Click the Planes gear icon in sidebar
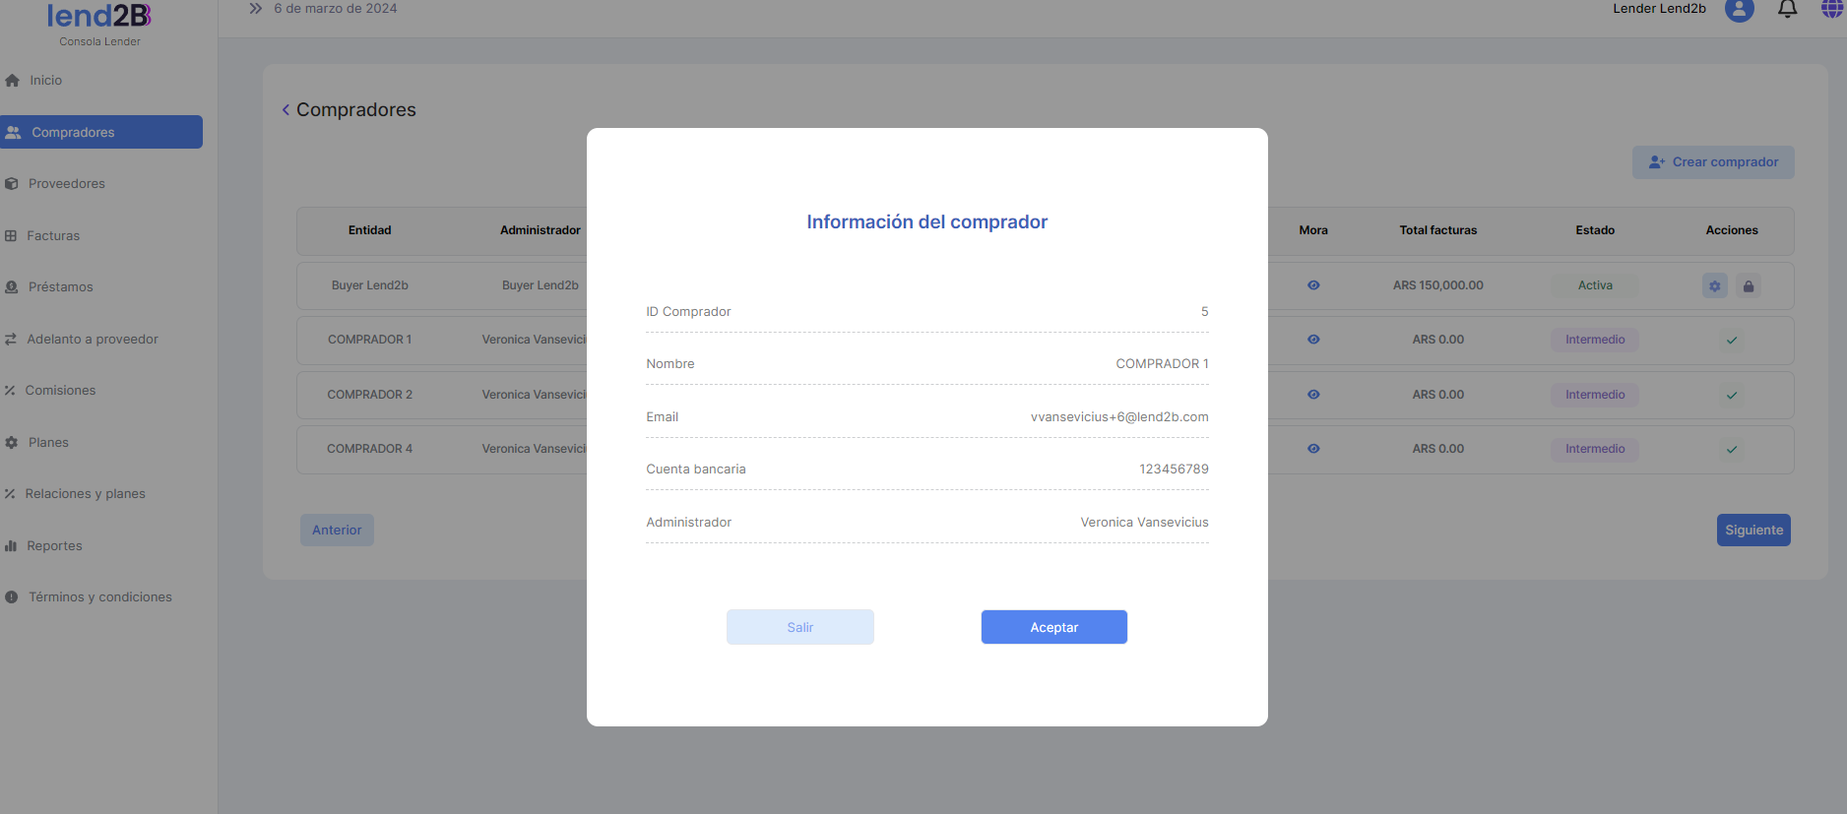 click(12, 443)
